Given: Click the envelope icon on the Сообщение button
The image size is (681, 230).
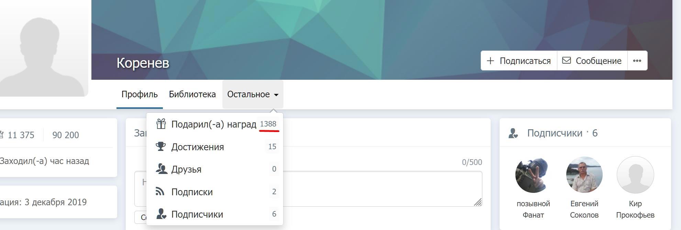Looking at the screenshot, I should 566,61.
